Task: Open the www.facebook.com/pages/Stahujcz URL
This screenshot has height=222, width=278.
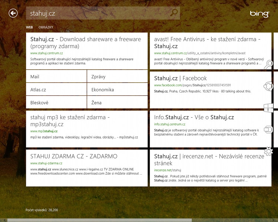Action: pos(192,85)
